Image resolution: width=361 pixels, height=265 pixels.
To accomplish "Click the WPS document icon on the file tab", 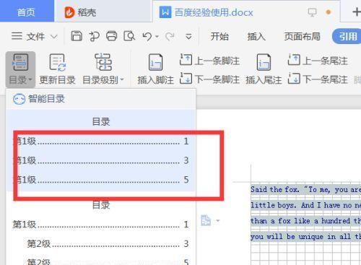I will [165, 12].
